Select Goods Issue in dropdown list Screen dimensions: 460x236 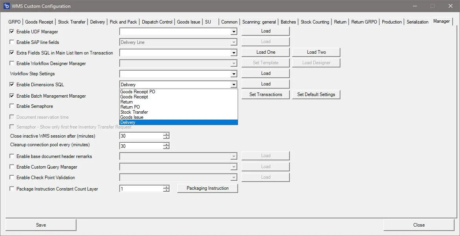tap(178, 117)
